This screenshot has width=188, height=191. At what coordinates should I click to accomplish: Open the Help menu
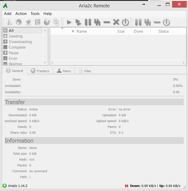(48, 14)
